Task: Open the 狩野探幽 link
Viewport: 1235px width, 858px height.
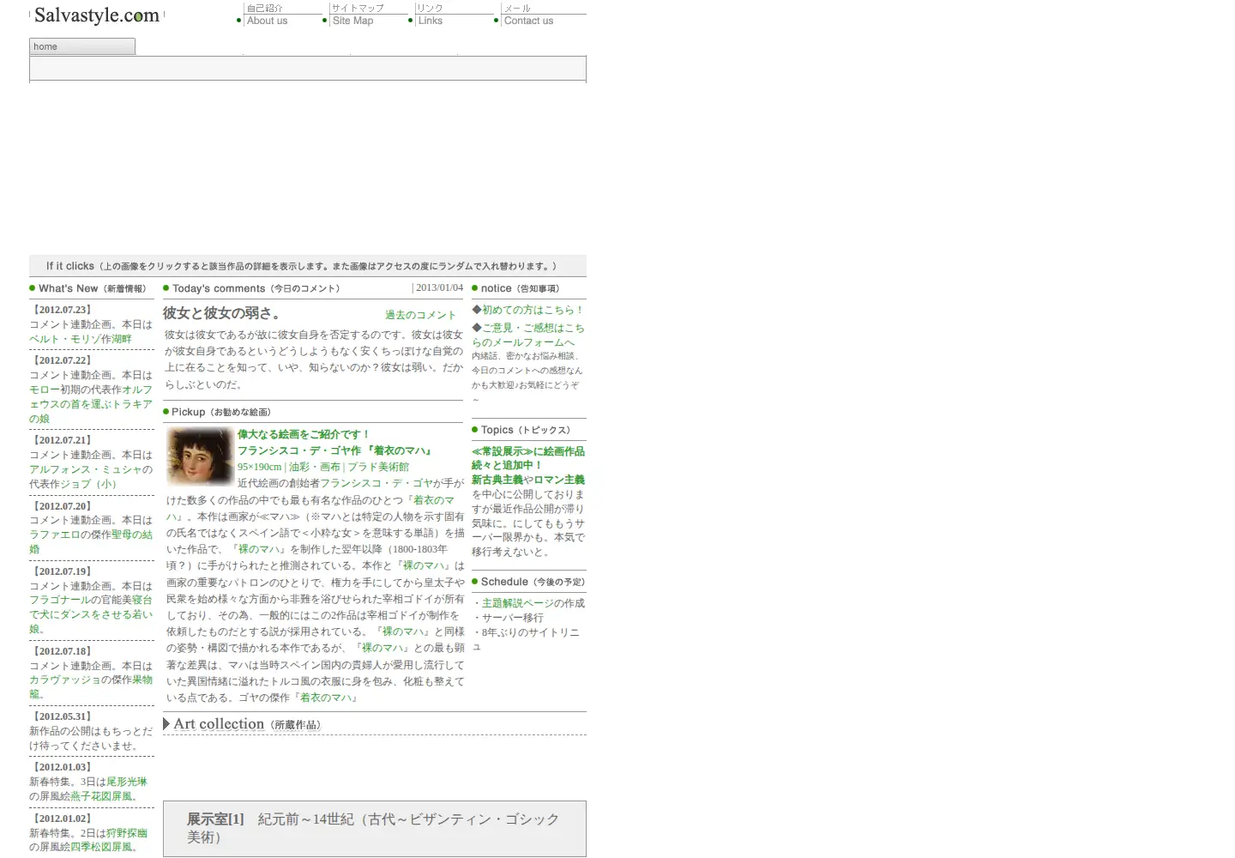Action: (127, 833)
